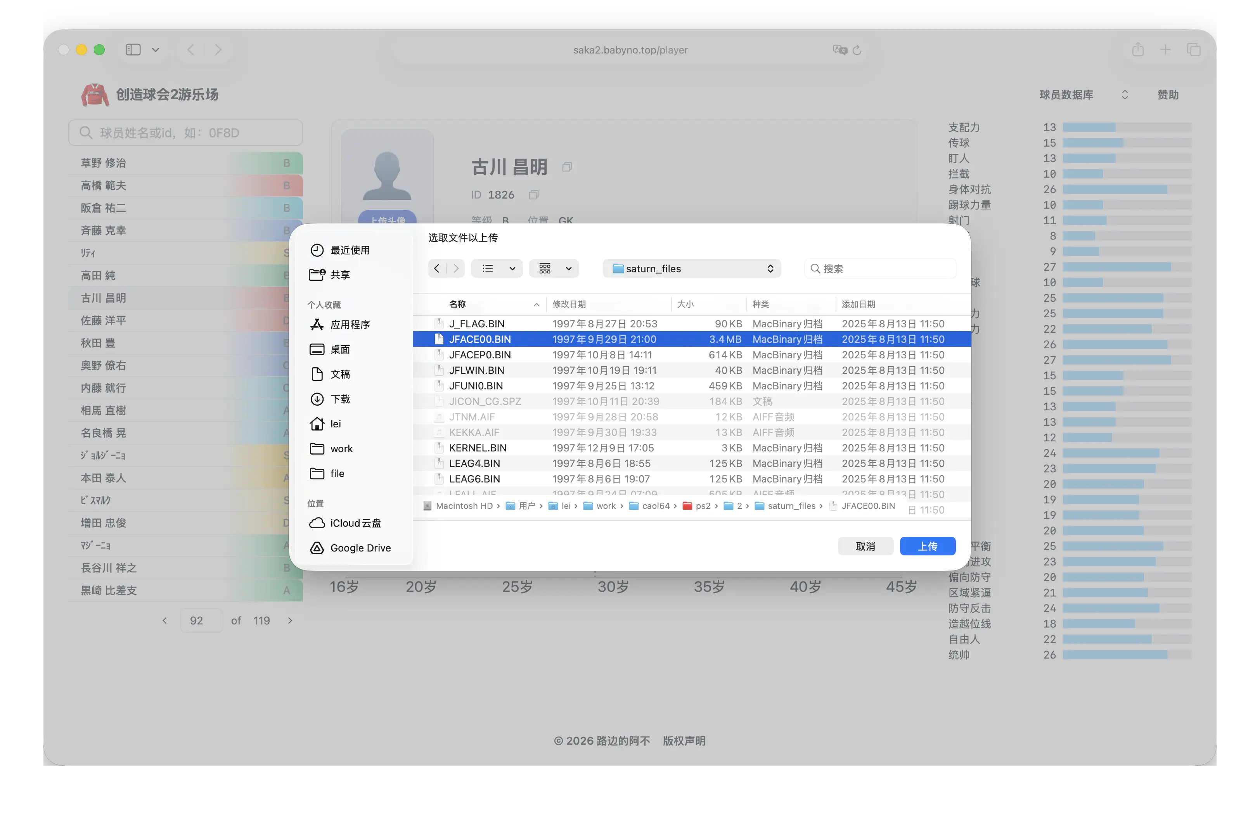The height and width of the screenshot is (823, 1260).
Task: Go back a page in Safari
Action: 190,50
